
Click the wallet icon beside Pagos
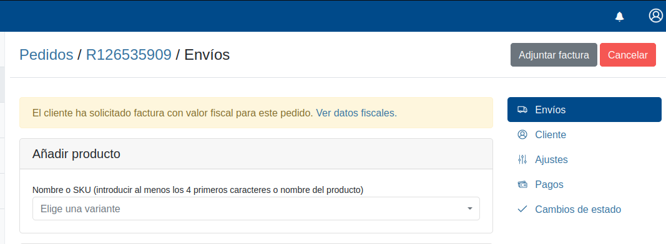pos(522,185)
